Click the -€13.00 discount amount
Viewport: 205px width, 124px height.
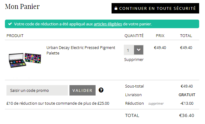tap(187, 103)
